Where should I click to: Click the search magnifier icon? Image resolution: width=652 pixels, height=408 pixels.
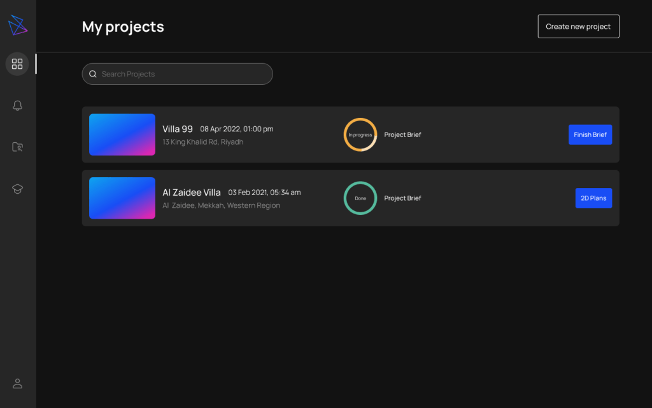tap(93, 74)
